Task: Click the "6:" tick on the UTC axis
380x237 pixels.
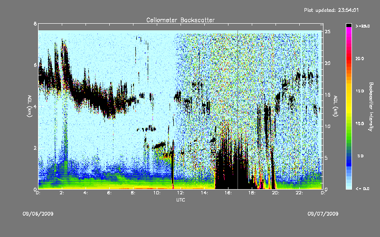Action: [x=110, y=193]
